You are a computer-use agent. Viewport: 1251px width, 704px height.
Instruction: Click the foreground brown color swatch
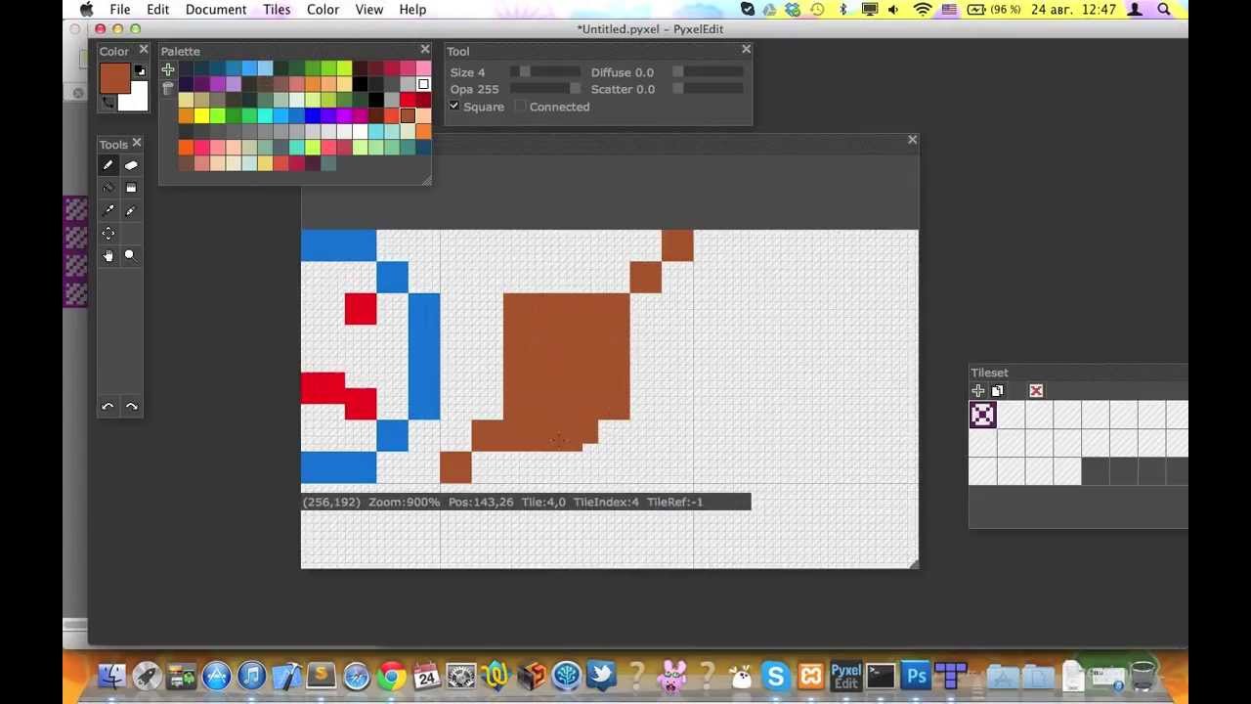(x=114, y=78)
